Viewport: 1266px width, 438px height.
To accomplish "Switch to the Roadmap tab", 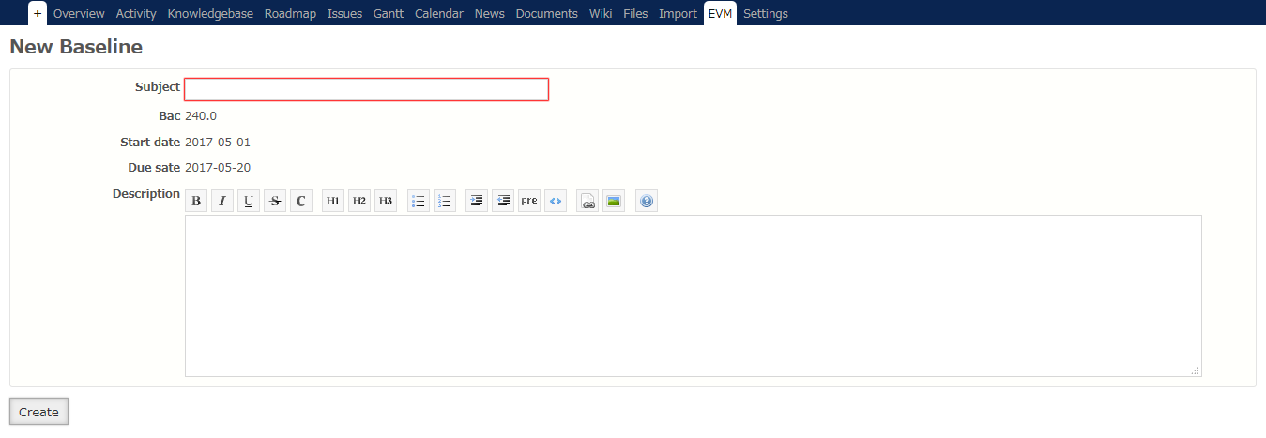I will [x=290, y=13].
